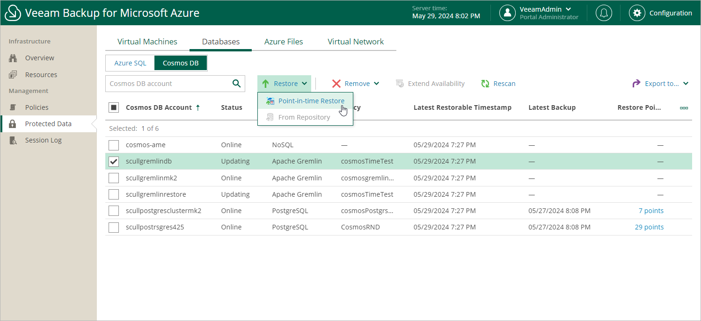701x321 pixels.
Task: Click the Veeam cloud logo icon
Action: [13, 13]
